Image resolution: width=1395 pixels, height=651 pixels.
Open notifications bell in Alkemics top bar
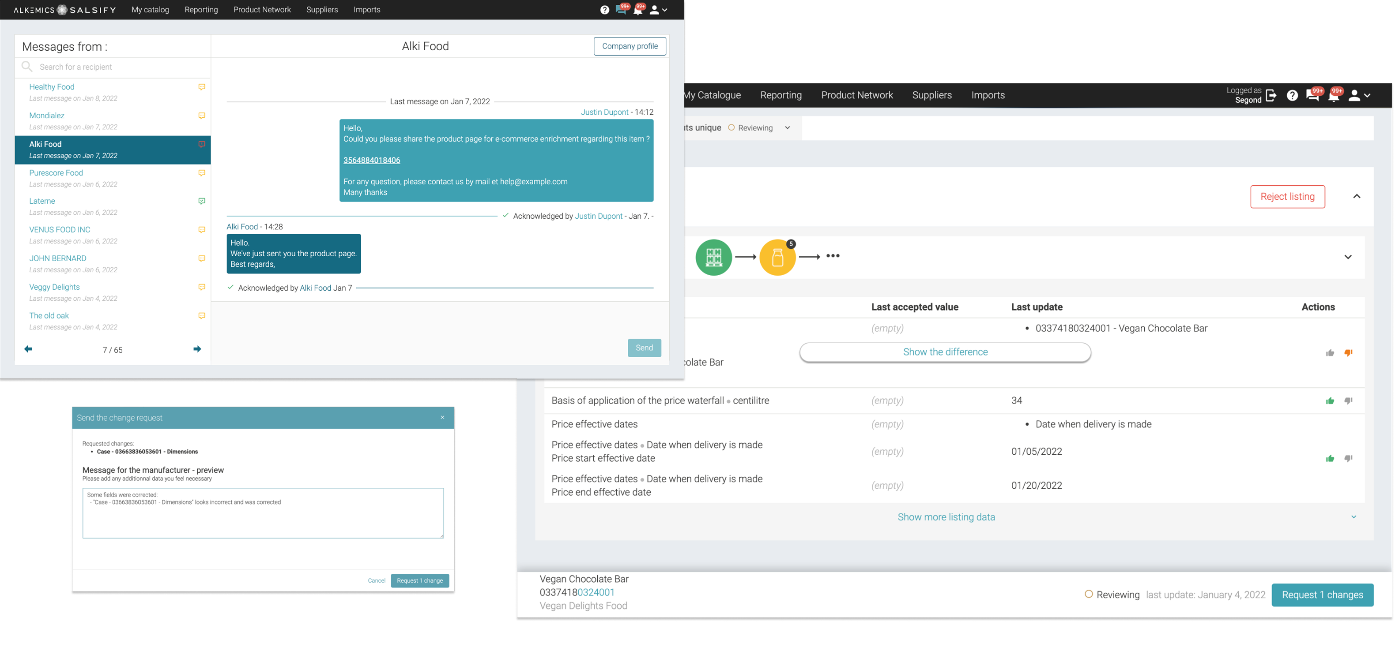coord(637,10)
